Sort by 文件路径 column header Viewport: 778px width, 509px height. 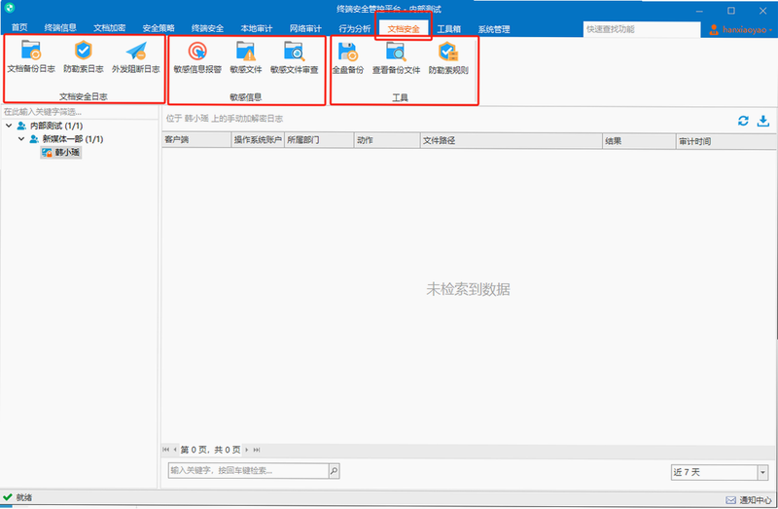coord(512,140)
